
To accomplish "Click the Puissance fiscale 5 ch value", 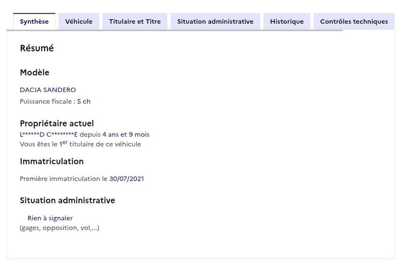I will click(84, 101).
